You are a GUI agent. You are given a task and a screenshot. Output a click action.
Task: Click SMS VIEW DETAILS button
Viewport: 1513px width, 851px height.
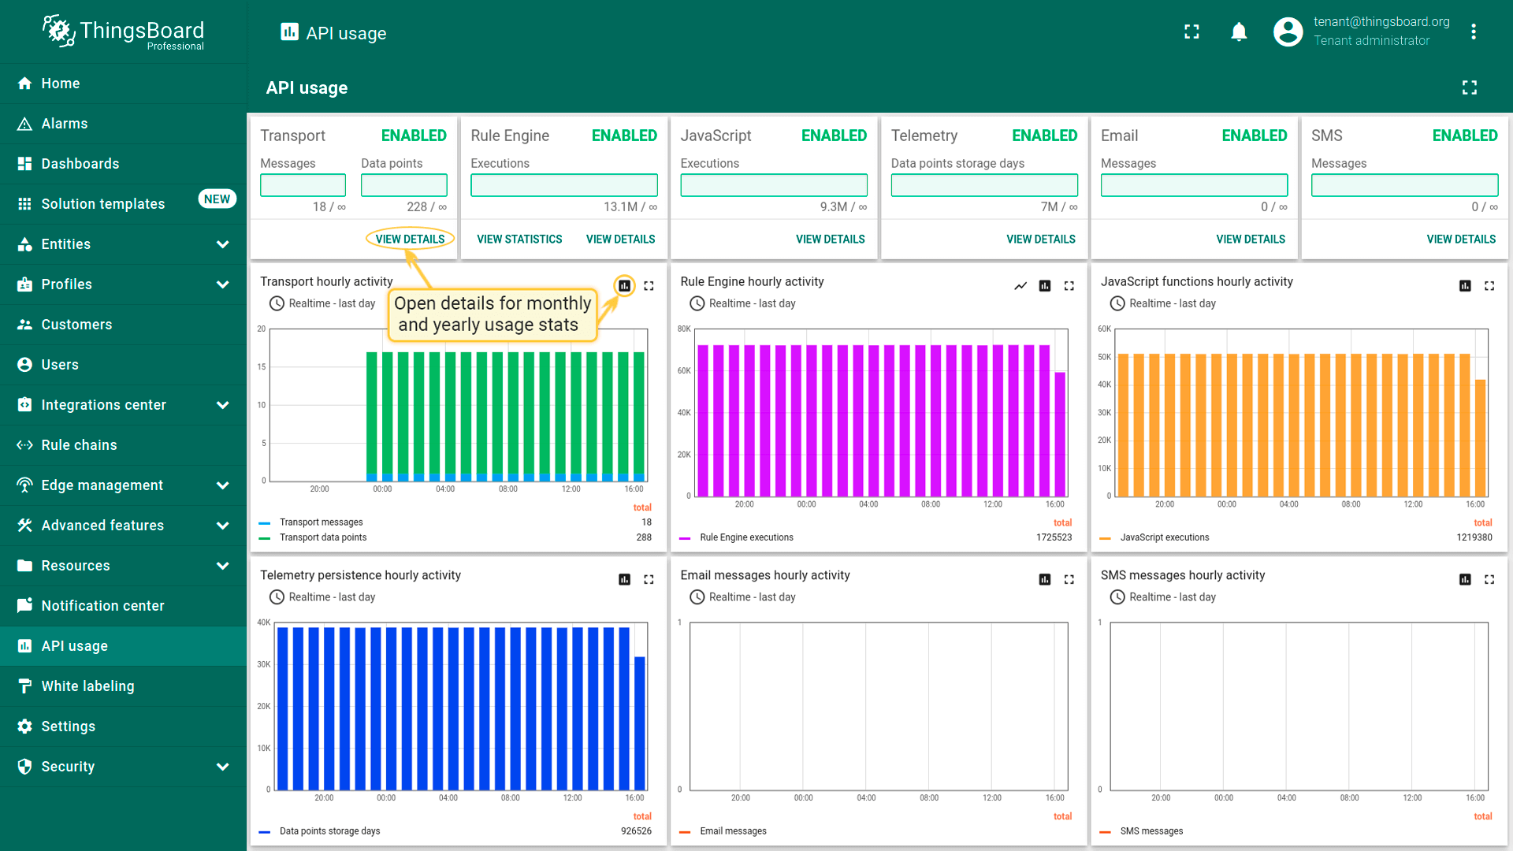[1461, 239]
